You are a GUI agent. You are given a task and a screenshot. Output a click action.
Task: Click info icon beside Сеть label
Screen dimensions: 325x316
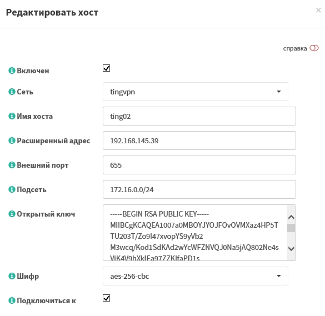tap(12, 92)
